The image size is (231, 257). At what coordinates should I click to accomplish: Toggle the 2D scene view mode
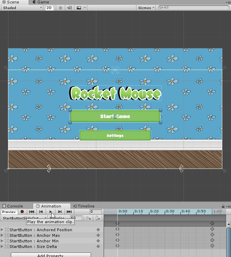(50, 8)
